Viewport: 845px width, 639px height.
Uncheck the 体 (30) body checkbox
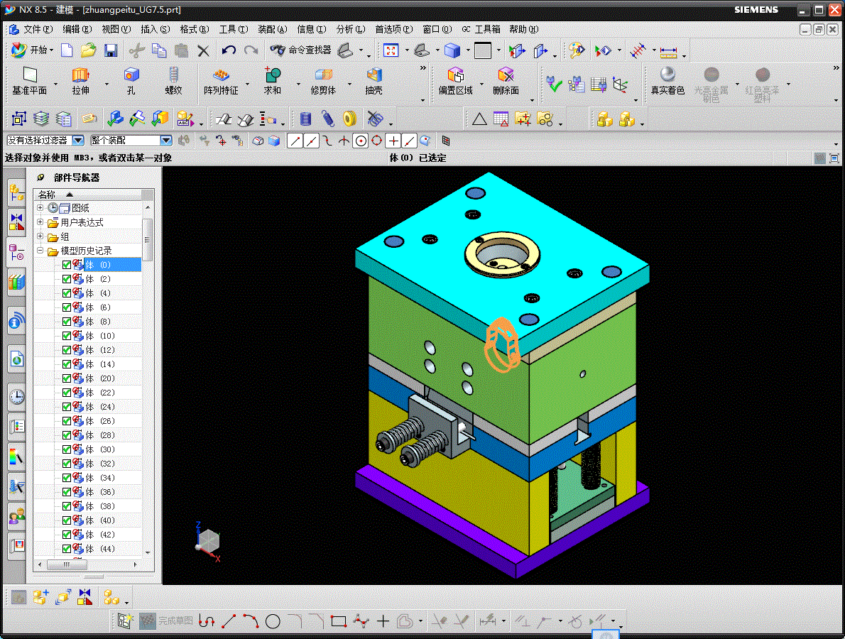67,449
